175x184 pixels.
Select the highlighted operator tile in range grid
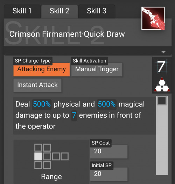point(38,156)
